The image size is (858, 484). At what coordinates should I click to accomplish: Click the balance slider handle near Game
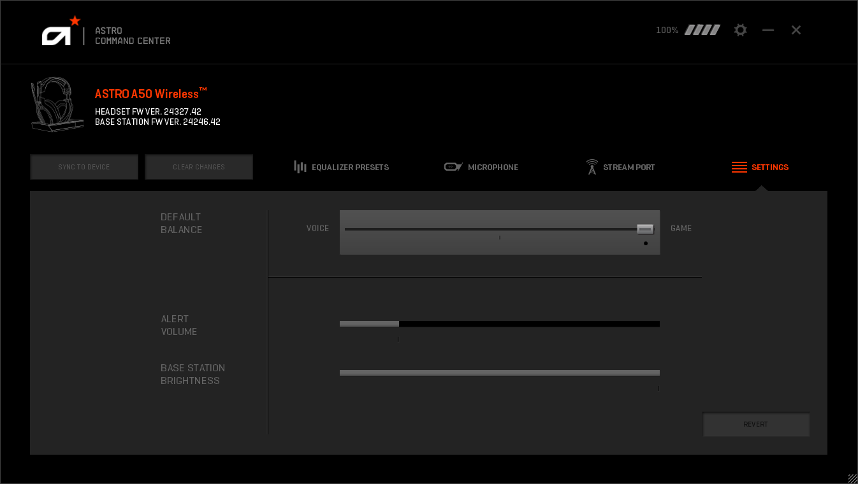click(x=645, y=229)
